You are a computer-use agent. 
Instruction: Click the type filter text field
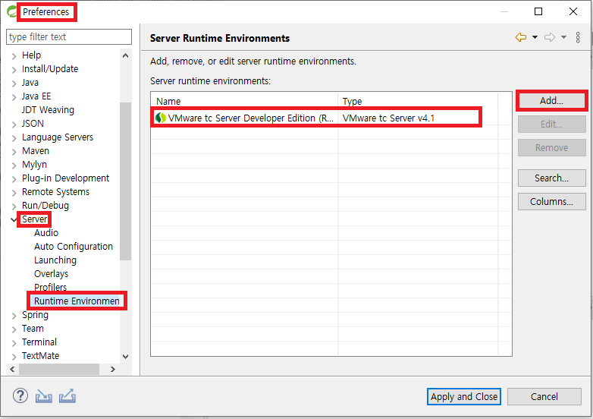(69, 36)
